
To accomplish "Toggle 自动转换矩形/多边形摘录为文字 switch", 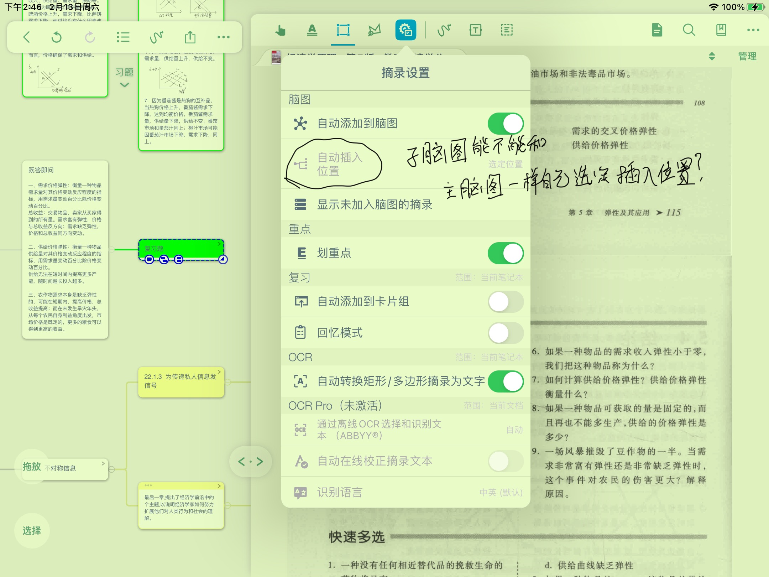I will 506,381.
